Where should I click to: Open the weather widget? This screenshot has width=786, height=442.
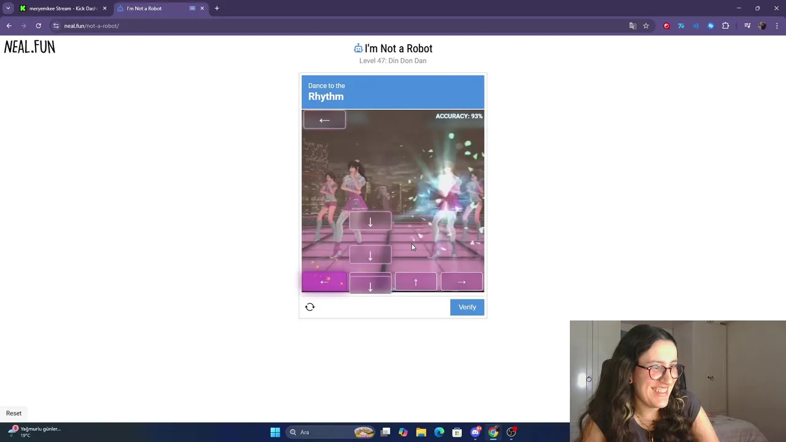pyautogui.click(x=34, y=432)
